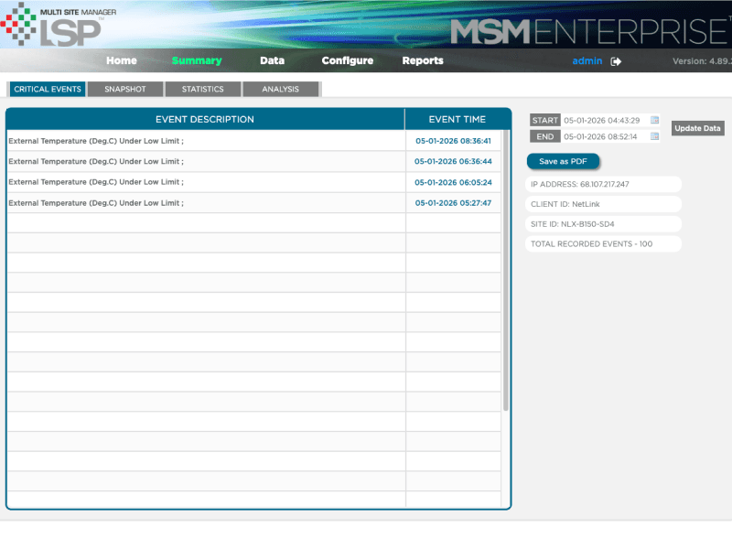Click event time 05-01-2026 06:05:24
The width and height of the screenshot is (732, 549).
[453, 182]
